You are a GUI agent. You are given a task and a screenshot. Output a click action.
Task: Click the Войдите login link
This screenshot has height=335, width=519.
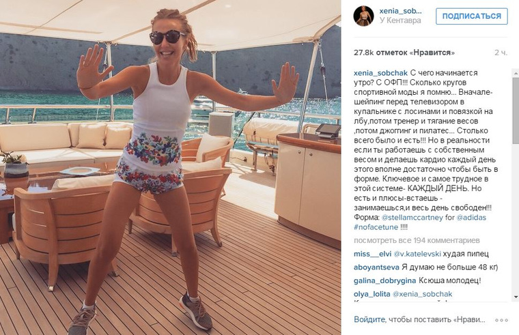tap(369, 320)
